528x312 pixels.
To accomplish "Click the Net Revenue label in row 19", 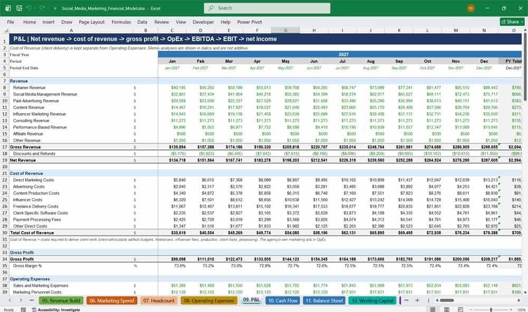I will pyautogui.click(x=23, y=160).
